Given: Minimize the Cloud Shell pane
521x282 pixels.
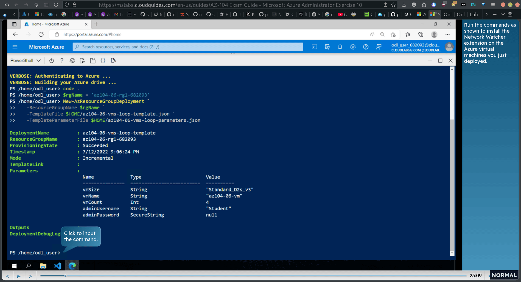Looking at the screenshot, I should [430, 61].
